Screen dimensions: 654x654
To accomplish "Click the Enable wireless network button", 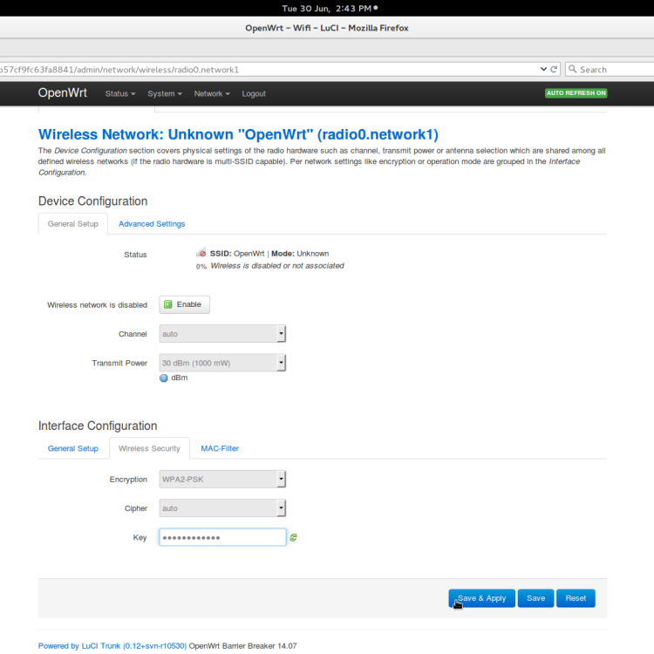I will click(x=184, y=304).
